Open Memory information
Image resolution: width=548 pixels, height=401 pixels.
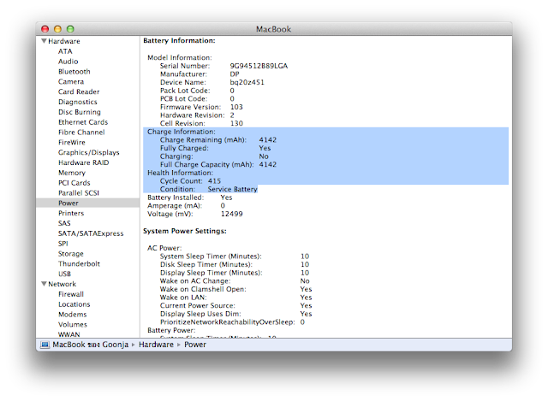click(72, 173)
